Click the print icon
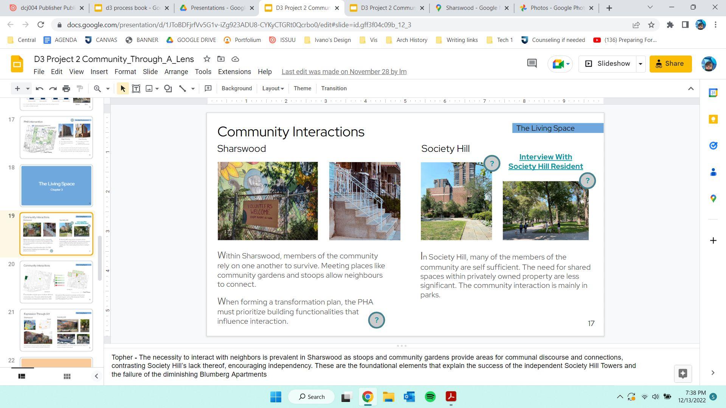 click(66, 88)
